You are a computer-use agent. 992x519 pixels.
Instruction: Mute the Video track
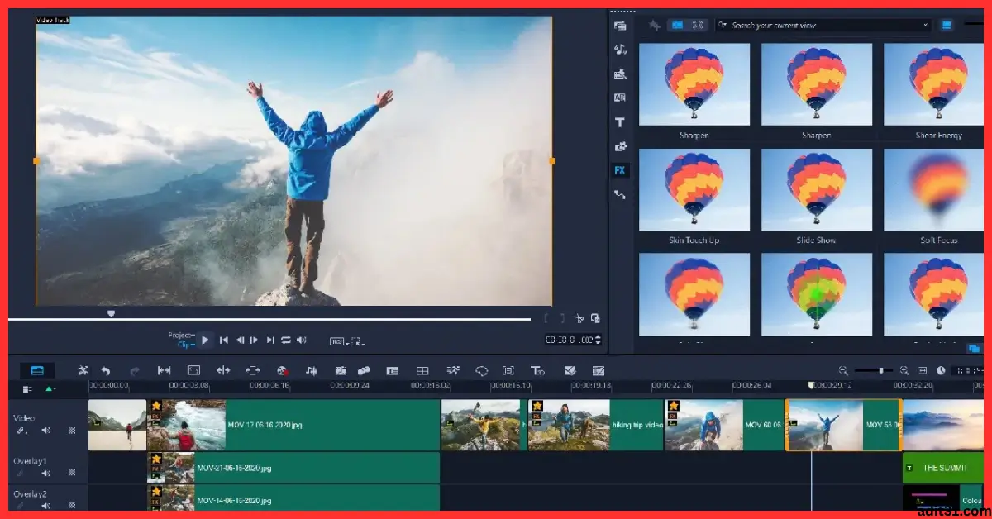click(x=46, y=431)
